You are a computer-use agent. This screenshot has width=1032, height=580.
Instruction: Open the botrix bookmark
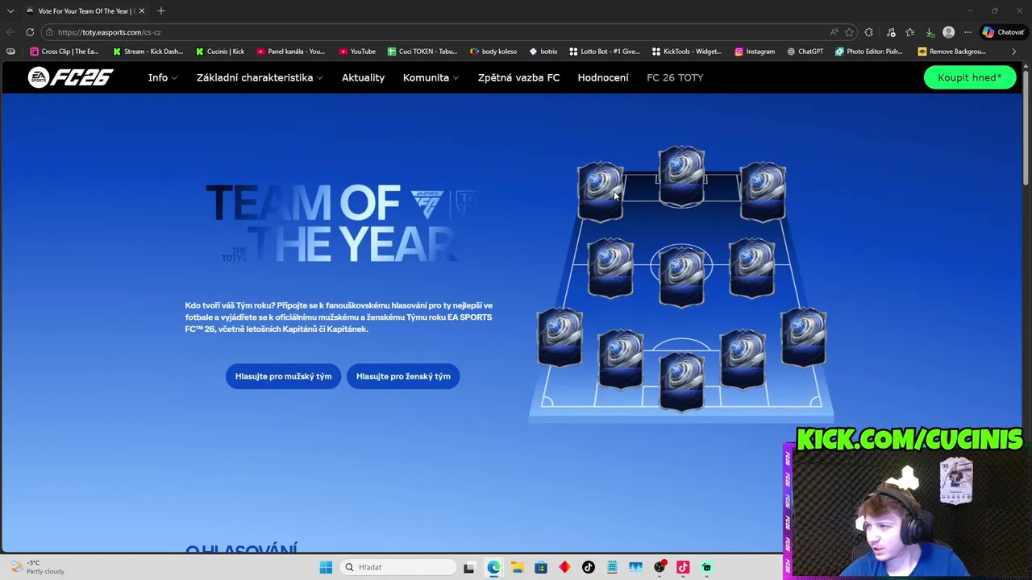point(543,52)
